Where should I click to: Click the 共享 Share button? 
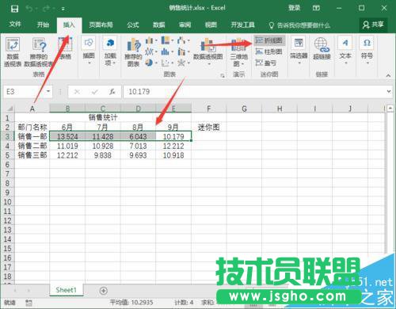[x=373, y=25]
